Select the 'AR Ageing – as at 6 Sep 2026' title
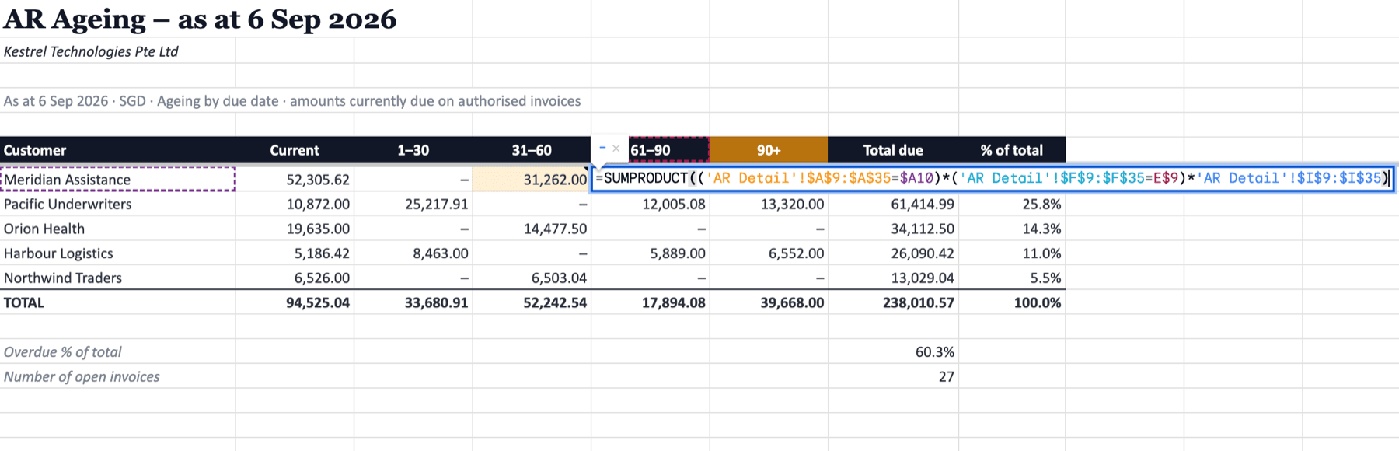The height and width of the screenshot is (451, 1399). coord(200,19)
